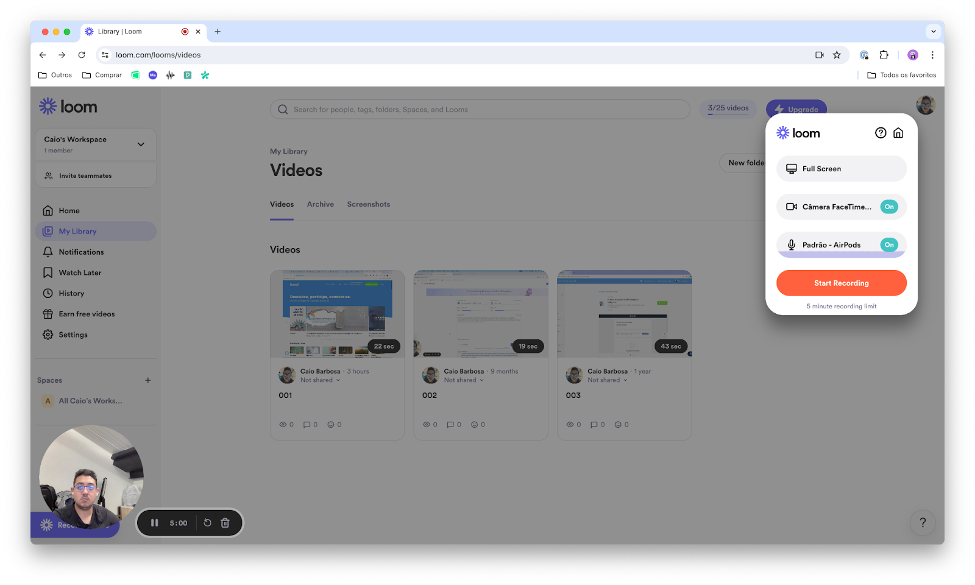The height and width of the screenshot is (585, 975).
Task: Open Earn free videos page
Action: [x=96, y=314]
